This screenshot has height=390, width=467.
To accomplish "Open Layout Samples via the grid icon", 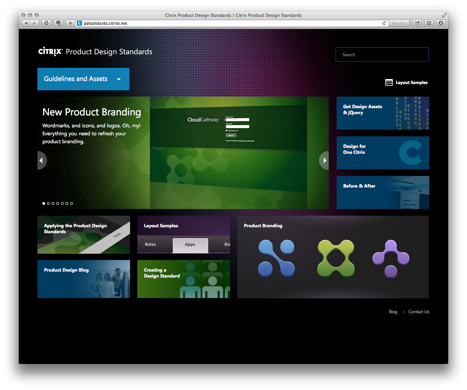I will tap(389, 82).
